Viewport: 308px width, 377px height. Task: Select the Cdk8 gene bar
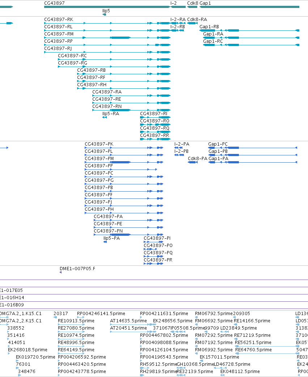pyautogui.click(x=192, y=7)
